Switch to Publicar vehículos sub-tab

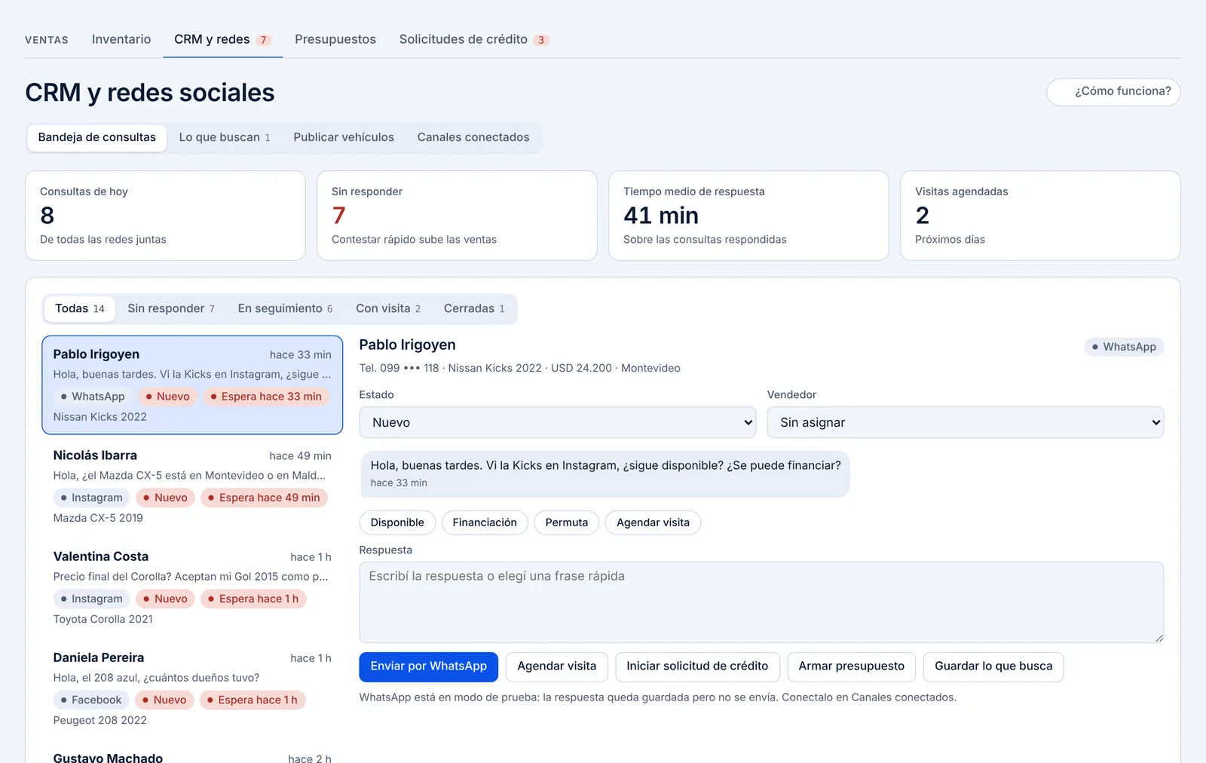point(344,137)
